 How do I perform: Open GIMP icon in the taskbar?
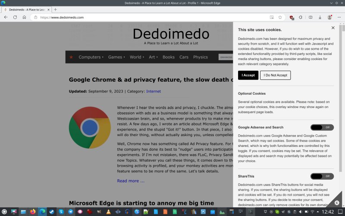[x=99, y=212]
